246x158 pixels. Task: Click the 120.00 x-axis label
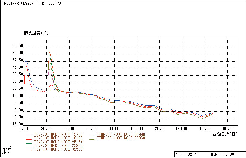click(x=159, y=129)
